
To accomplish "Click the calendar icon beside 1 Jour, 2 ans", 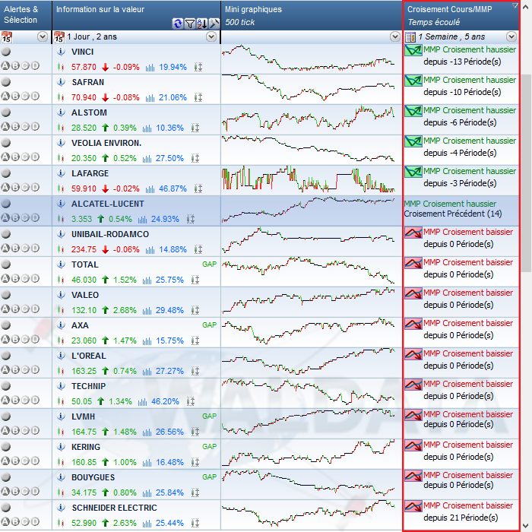I will pos(59,37).
